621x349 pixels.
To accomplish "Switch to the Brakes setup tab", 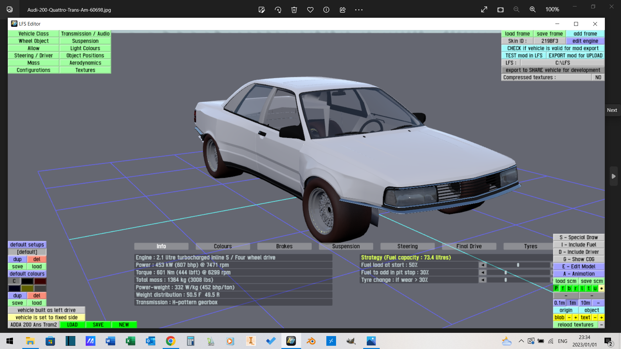I will click(284, 246).
